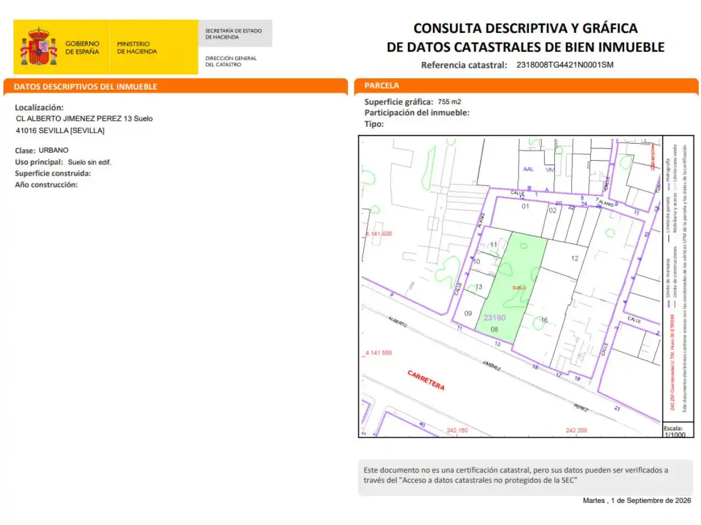The image size is (701, 525).
Task: Click the '08' parcel number on map
Action: coord(495,329)
